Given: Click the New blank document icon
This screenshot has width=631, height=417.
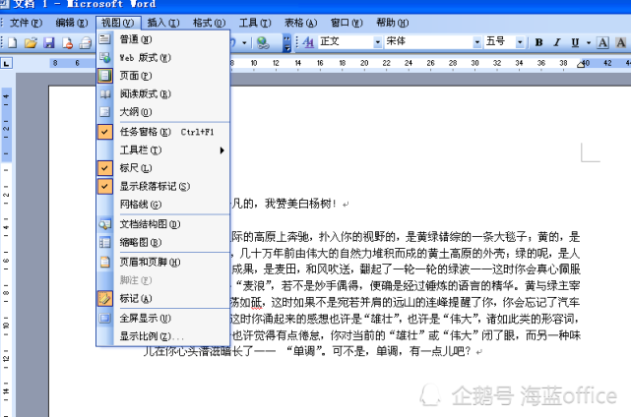Looking at the screenshot, I should [x=12, y=42].
